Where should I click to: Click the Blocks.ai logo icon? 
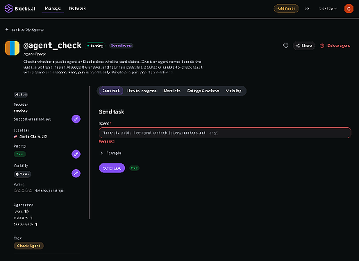pos(9,8)
